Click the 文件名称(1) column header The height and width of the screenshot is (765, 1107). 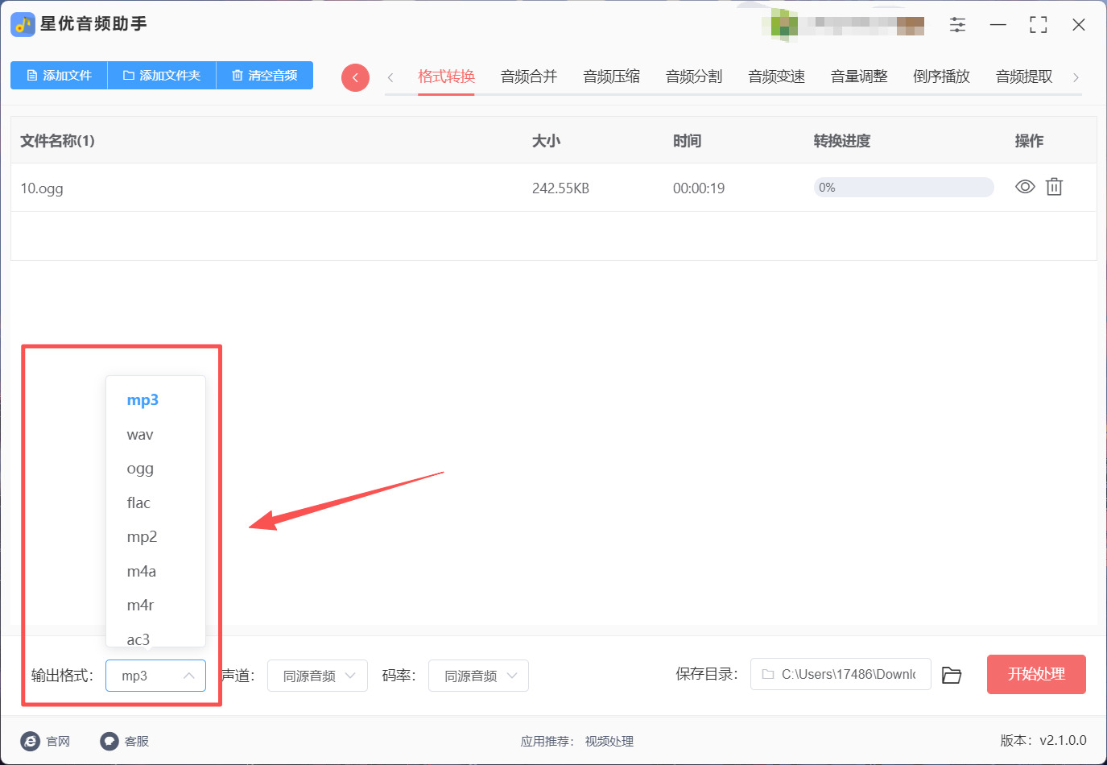[x=57, y=141]
